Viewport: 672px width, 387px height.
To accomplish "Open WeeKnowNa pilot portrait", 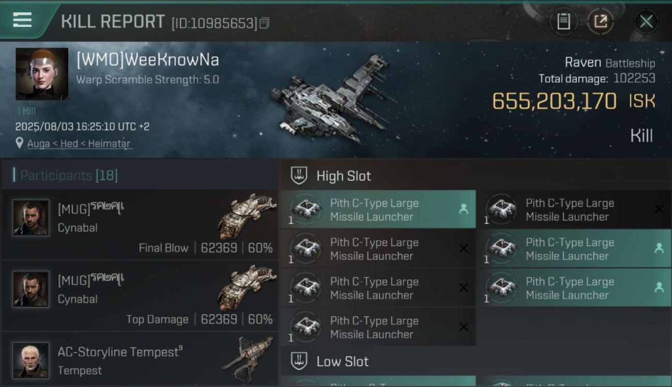I will pyautogui.click(x=42, y=74).
